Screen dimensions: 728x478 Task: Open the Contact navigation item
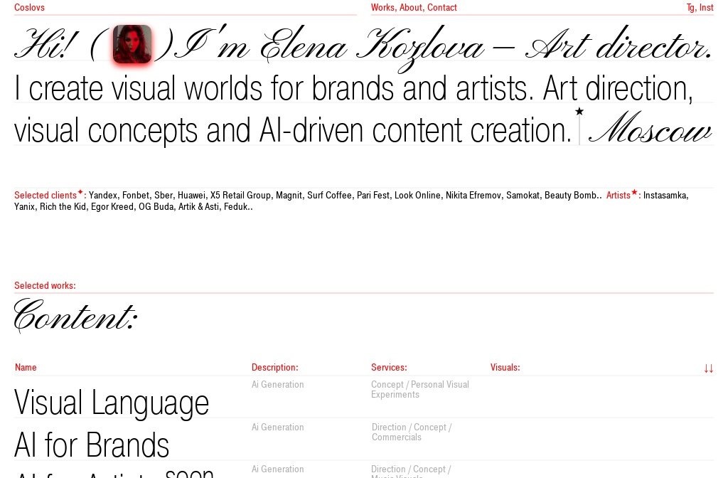pos(442,7)
